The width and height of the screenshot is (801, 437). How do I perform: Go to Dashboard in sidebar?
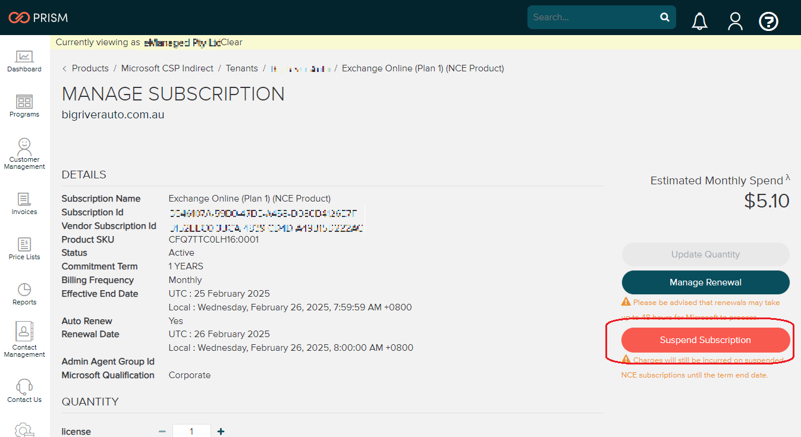click(24, 61)
